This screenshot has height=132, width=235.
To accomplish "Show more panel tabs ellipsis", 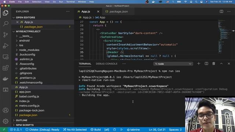I will [124, 63].
